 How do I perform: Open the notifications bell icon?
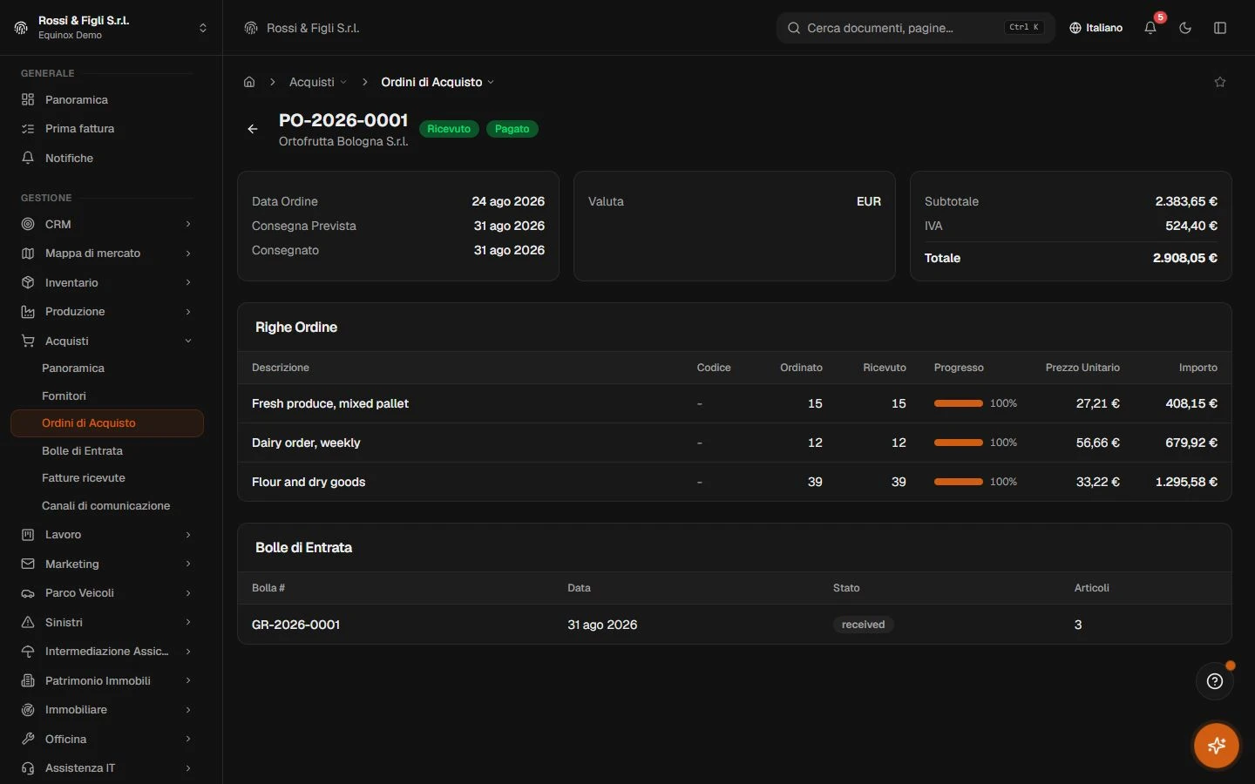tap(1150, 28)
